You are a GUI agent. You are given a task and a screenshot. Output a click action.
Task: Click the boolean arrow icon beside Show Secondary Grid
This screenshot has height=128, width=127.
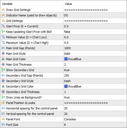tap(3, 70)
